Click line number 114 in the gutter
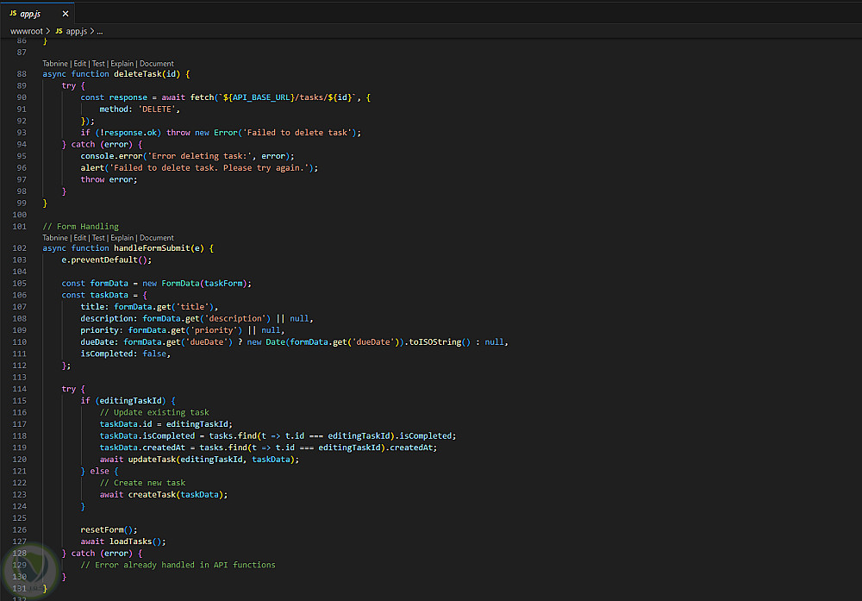Image resolution: width=862 pixels, height=601 pixels. (21, 389)
